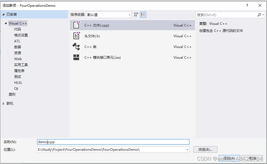Switch to medium icons list view
267x164 pixels.
[143, 15]
